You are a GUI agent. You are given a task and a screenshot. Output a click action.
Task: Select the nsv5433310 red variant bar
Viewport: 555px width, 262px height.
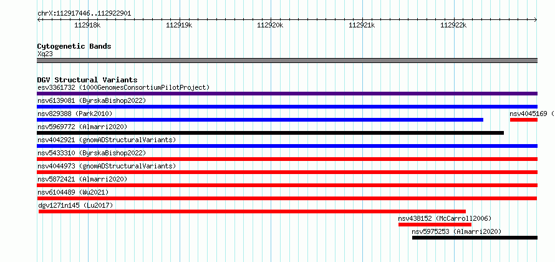point(287,159)
